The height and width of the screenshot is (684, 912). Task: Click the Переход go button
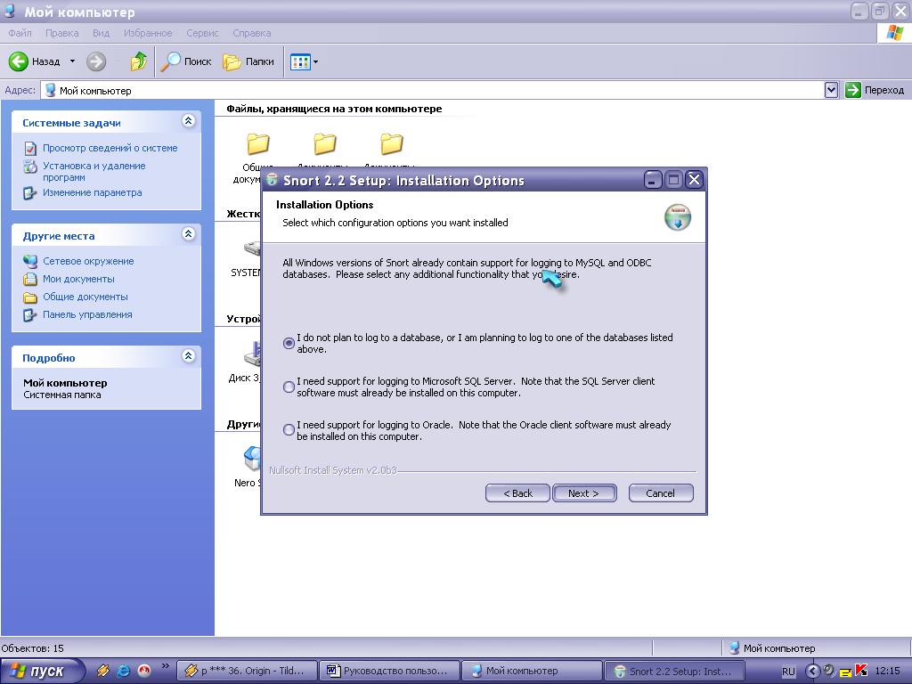point(875,90)
